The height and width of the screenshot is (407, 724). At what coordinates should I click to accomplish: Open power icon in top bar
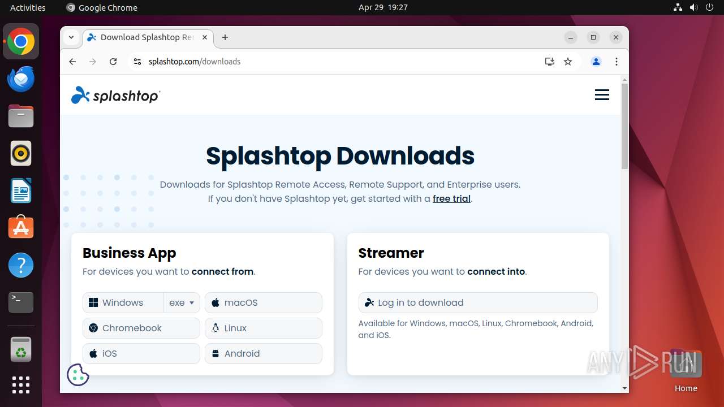[709, 7]
